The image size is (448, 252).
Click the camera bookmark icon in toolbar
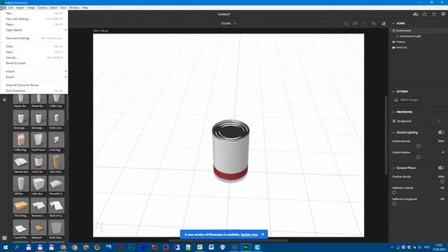(374, 23)
